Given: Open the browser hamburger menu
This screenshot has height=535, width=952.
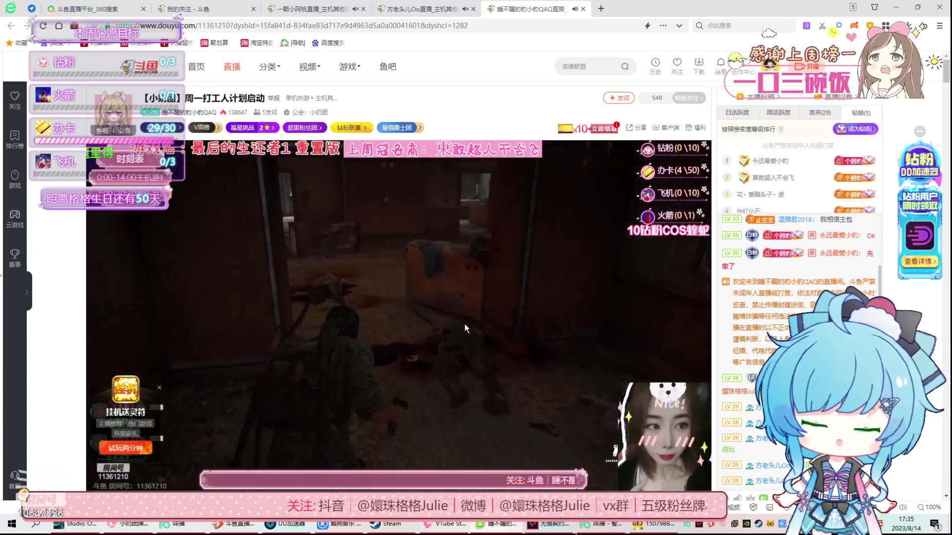Looking at the screenshot, I should pyautogui.click(x=940, y=26).
